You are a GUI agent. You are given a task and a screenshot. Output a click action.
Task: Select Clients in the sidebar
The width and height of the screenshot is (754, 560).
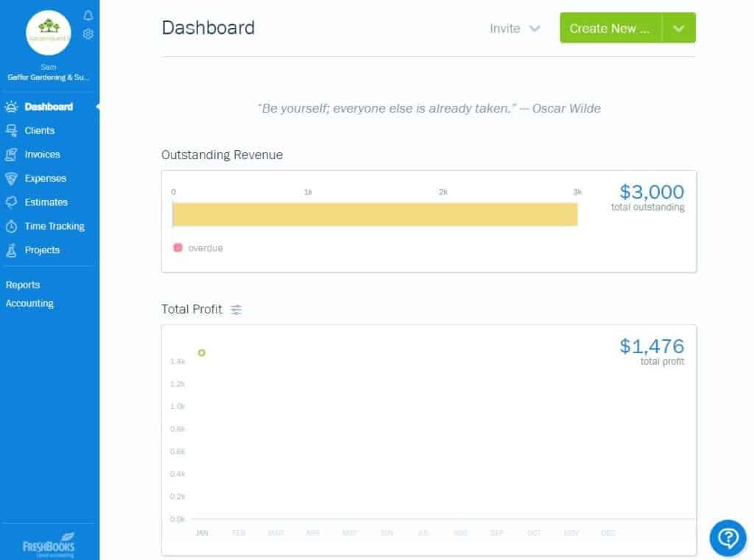41,130
